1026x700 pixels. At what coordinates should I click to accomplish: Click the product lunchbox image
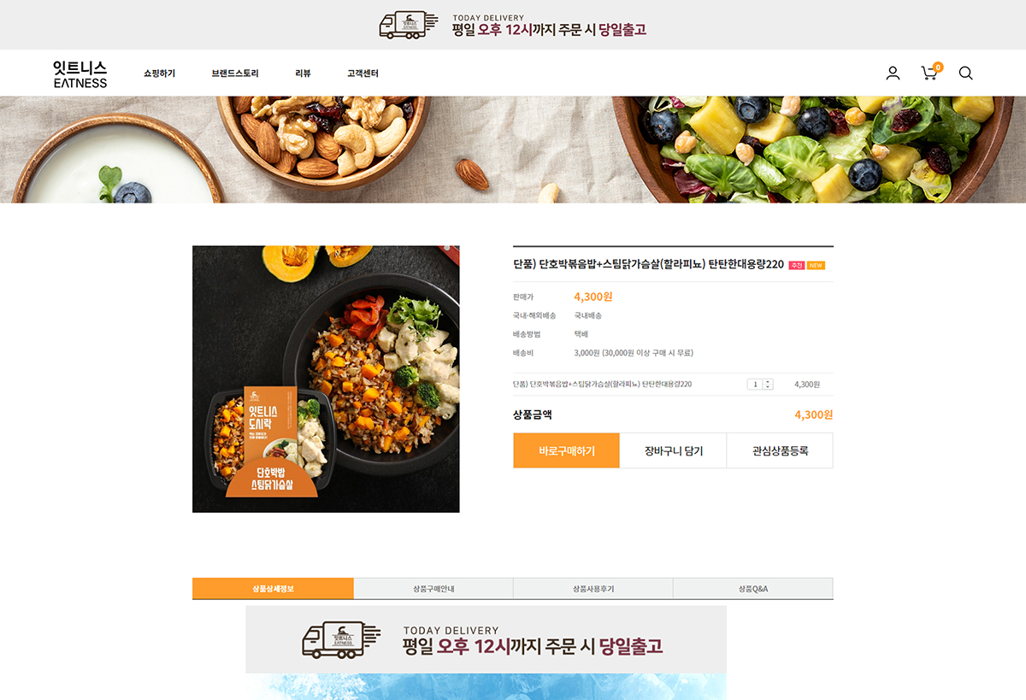click(x=326, y=379)
